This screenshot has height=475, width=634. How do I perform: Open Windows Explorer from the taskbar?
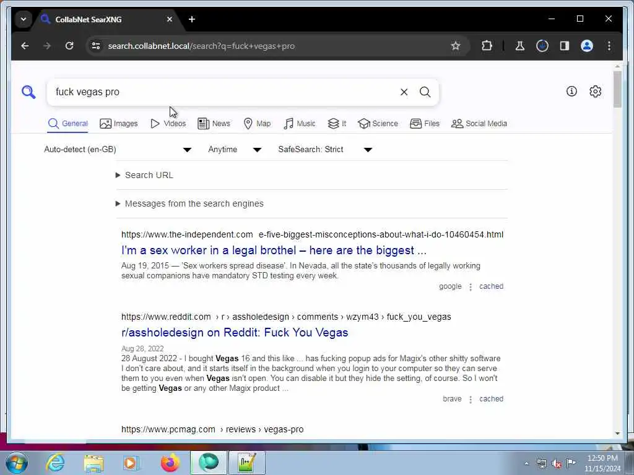click(94, 463)
